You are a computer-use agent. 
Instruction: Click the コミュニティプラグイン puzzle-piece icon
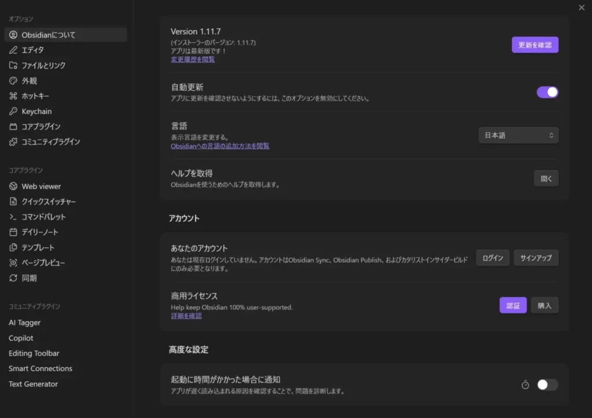13,141
